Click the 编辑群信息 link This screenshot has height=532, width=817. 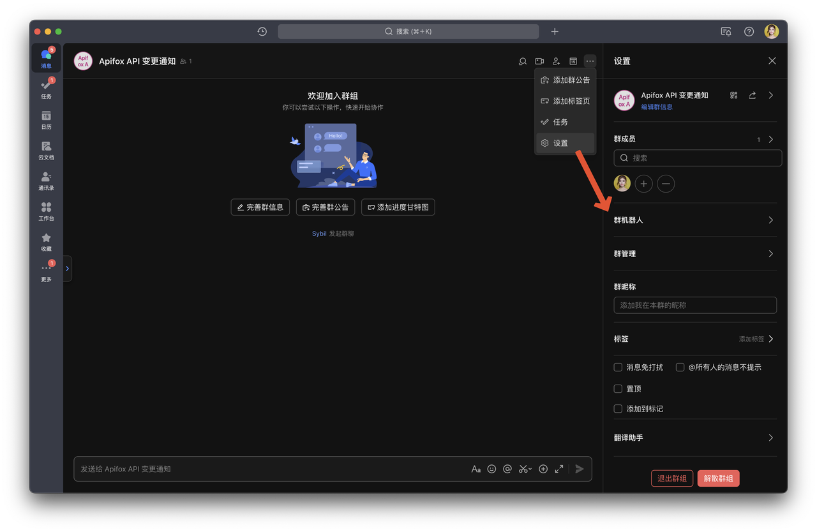click(657, 107)
